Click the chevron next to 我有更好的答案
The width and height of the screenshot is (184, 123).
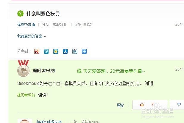click(45, 36)
